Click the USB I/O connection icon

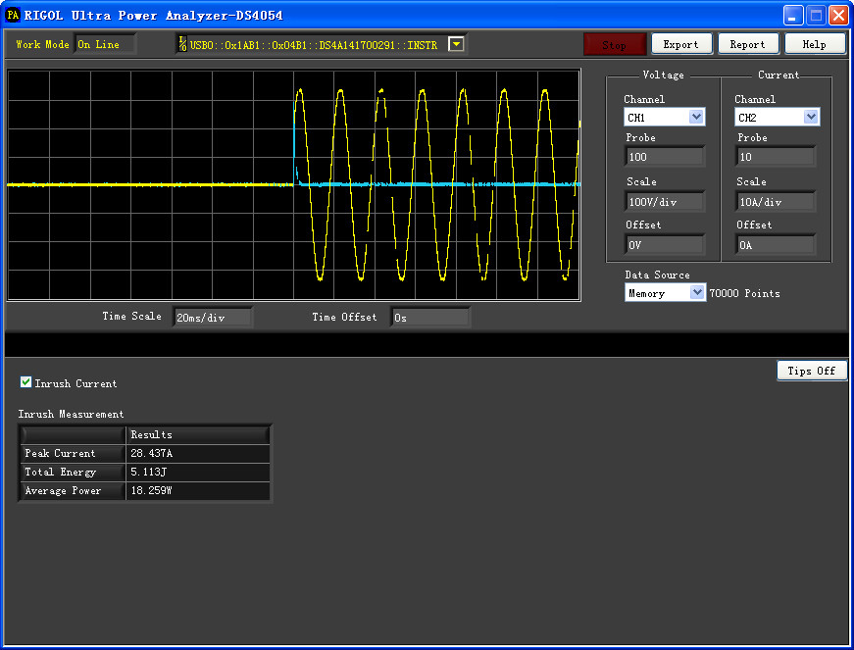tap(182, 44)
